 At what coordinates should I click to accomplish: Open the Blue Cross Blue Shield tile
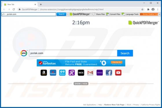click(62, 73)
